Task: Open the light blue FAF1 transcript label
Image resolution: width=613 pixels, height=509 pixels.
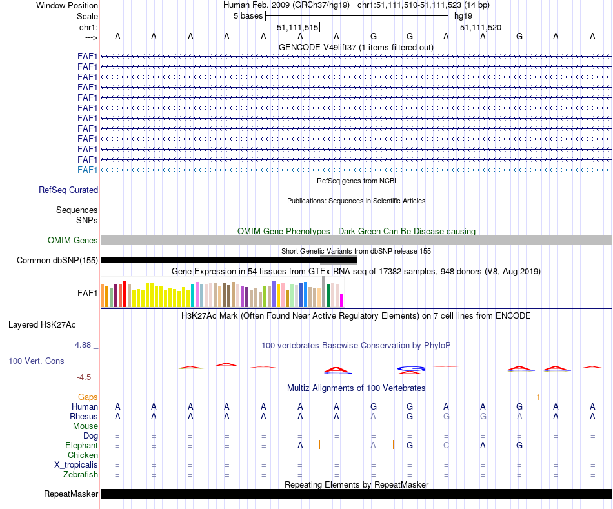Action: pyautogui.click(x=87, y=170)
